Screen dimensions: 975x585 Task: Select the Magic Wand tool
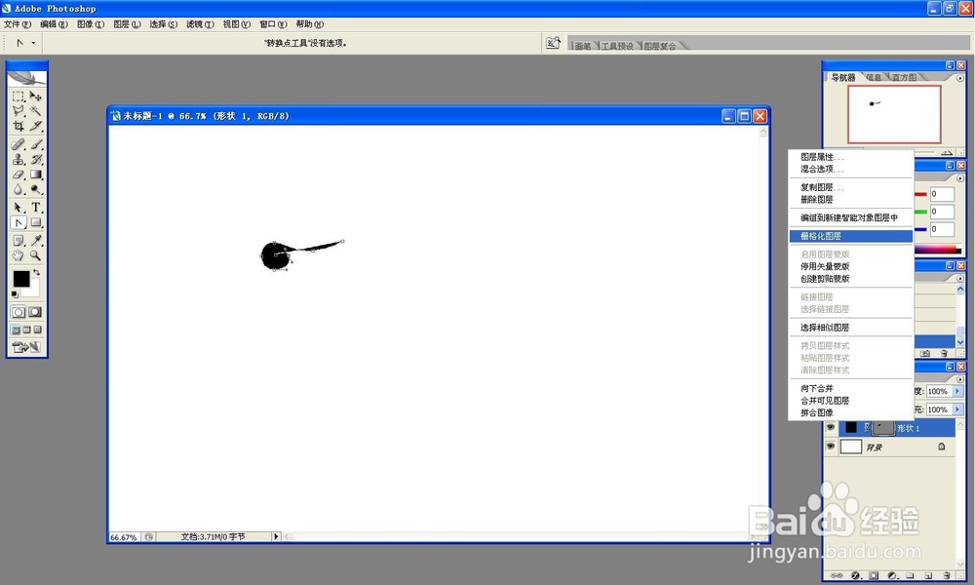tap(35, 111)
